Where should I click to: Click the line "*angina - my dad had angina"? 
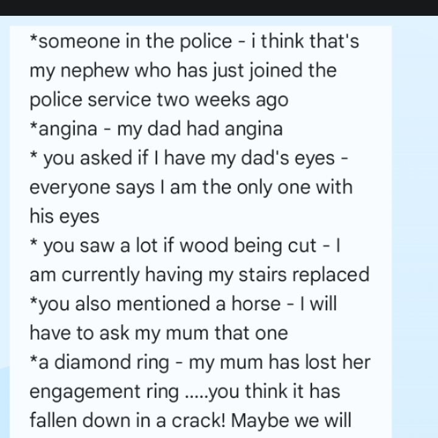coord(155,129)
